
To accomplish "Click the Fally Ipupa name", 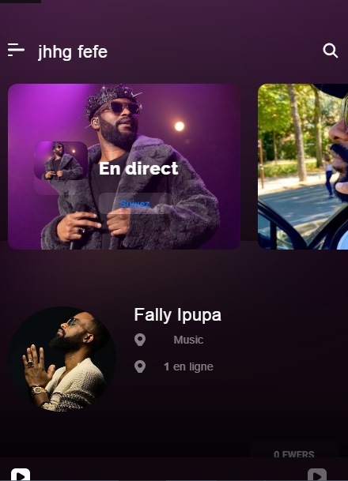I will point(177,315).
